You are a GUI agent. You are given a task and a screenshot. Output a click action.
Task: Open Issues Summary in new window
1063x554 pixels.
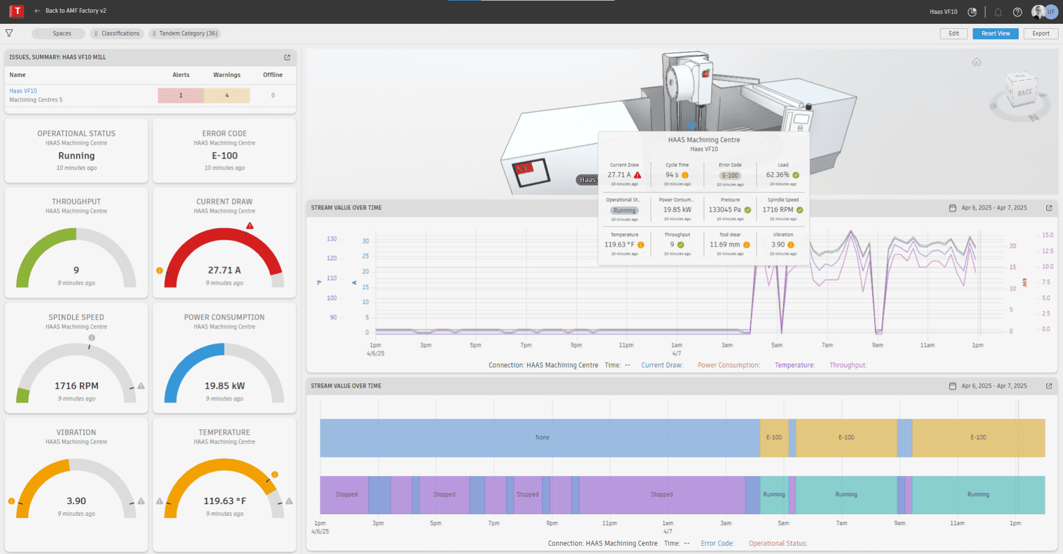287,57
